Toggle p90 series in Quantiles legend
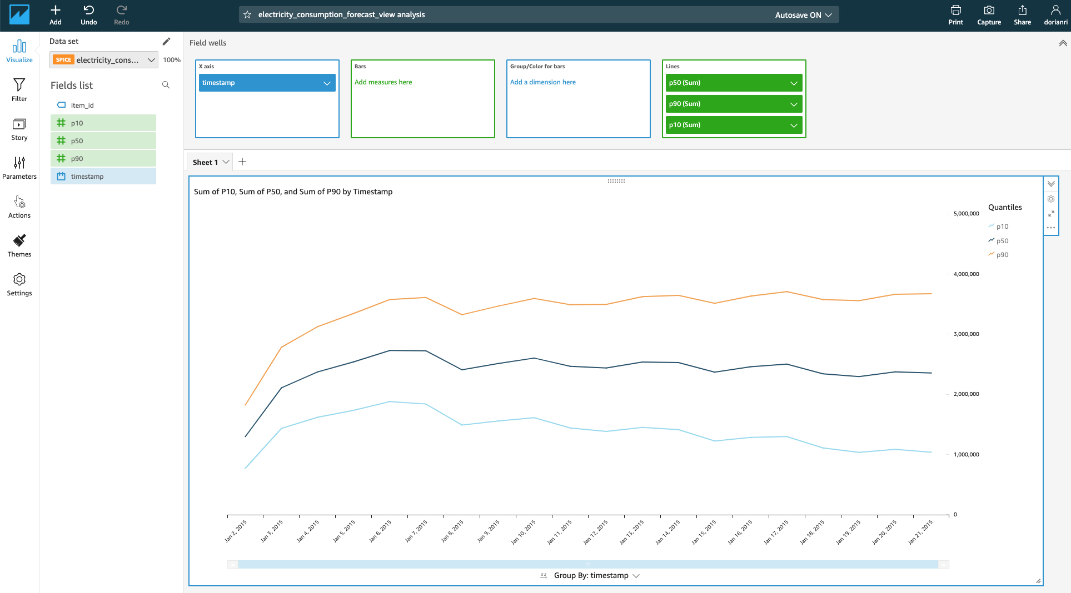1071x593 pixels. 1002,255
